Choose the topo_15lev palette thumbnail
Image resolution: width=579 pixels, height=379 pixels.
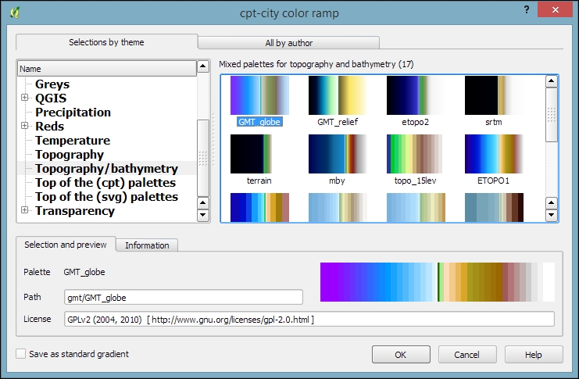tap(414, 154)
